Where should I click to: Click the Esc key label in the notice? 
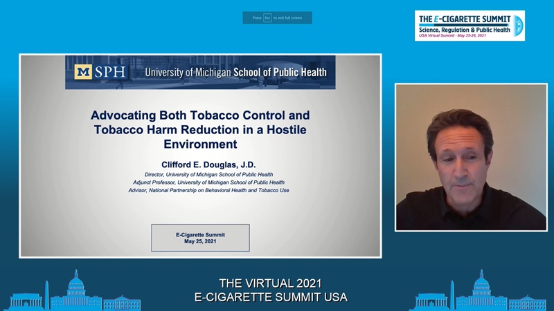pyautogui.click(x=267, y=18)
